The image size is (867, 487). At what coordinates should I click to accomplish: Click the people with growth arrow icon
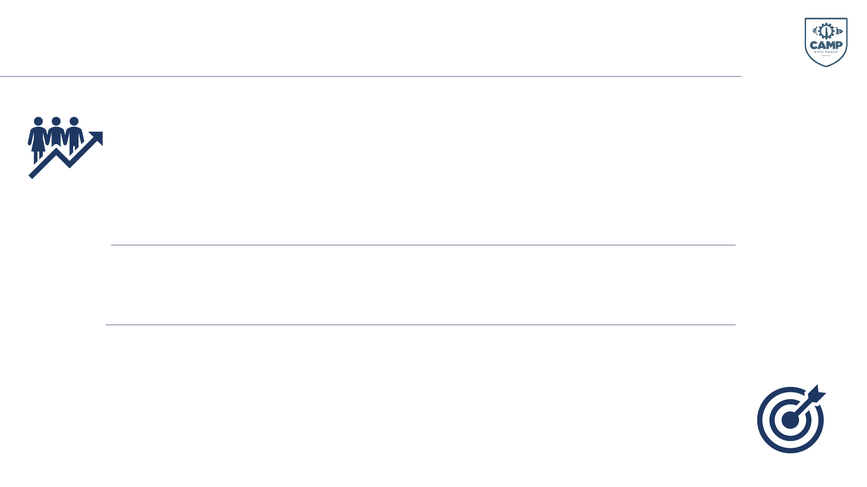coord(65,147)
